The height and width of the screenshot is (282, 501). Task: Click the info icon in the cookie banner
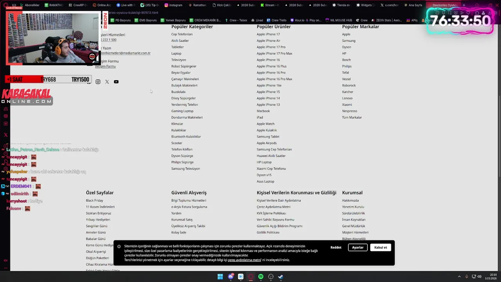119,247
